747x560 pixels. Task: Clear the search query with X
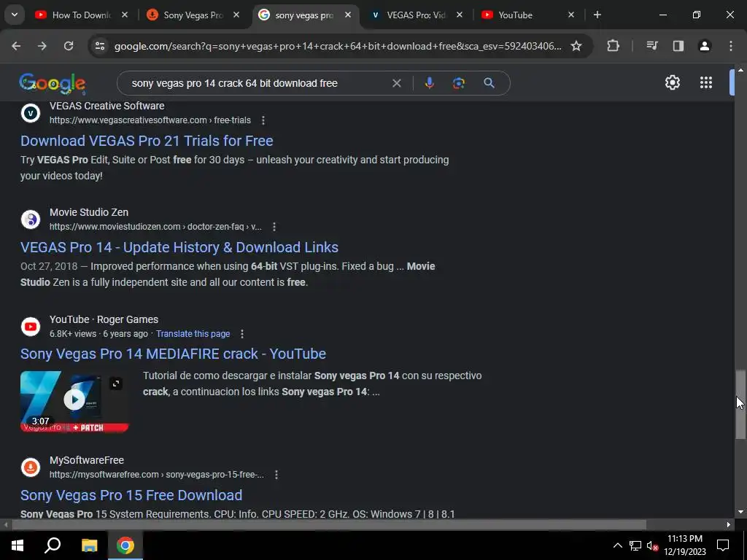[396, 83]
